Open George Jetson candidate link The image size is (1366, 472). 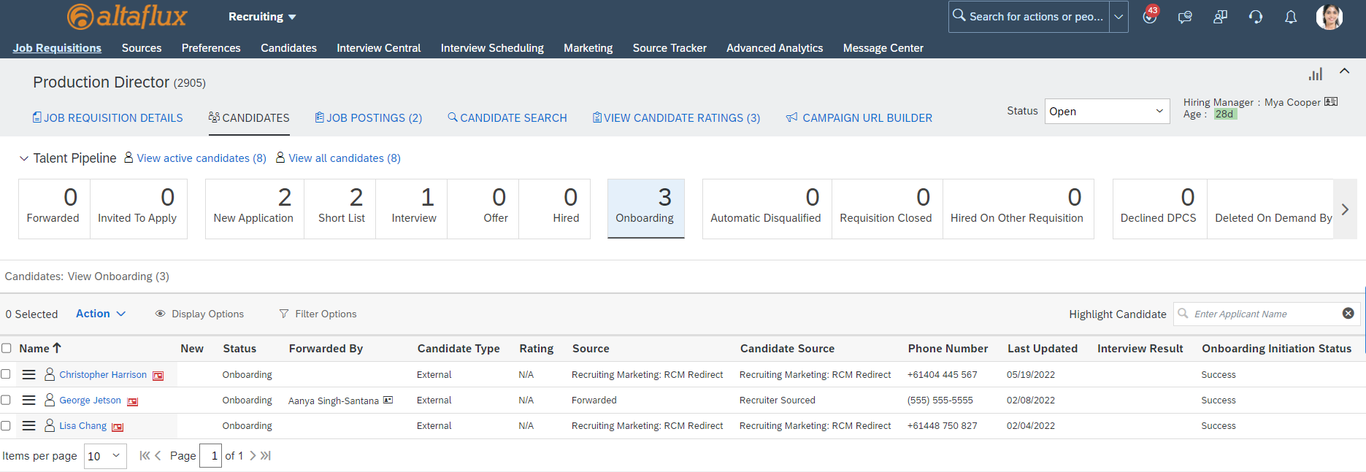click(x=90, y=400)
